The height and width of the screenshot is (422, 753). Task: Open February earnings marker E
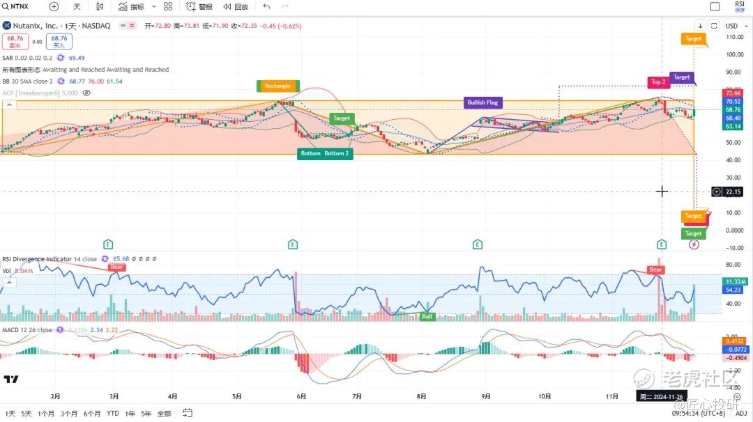point(108,244)
